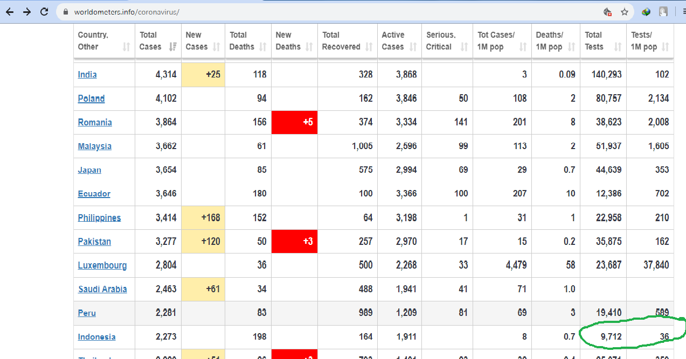Click the browser back arrow

(x=10, y=12)
